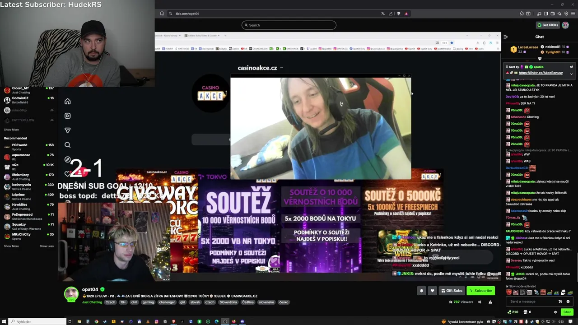Viewport: 578px width, 325px height.
Task: Open the weather widget Vysoká koncentrace pylu
Action: tap(462, 321)
